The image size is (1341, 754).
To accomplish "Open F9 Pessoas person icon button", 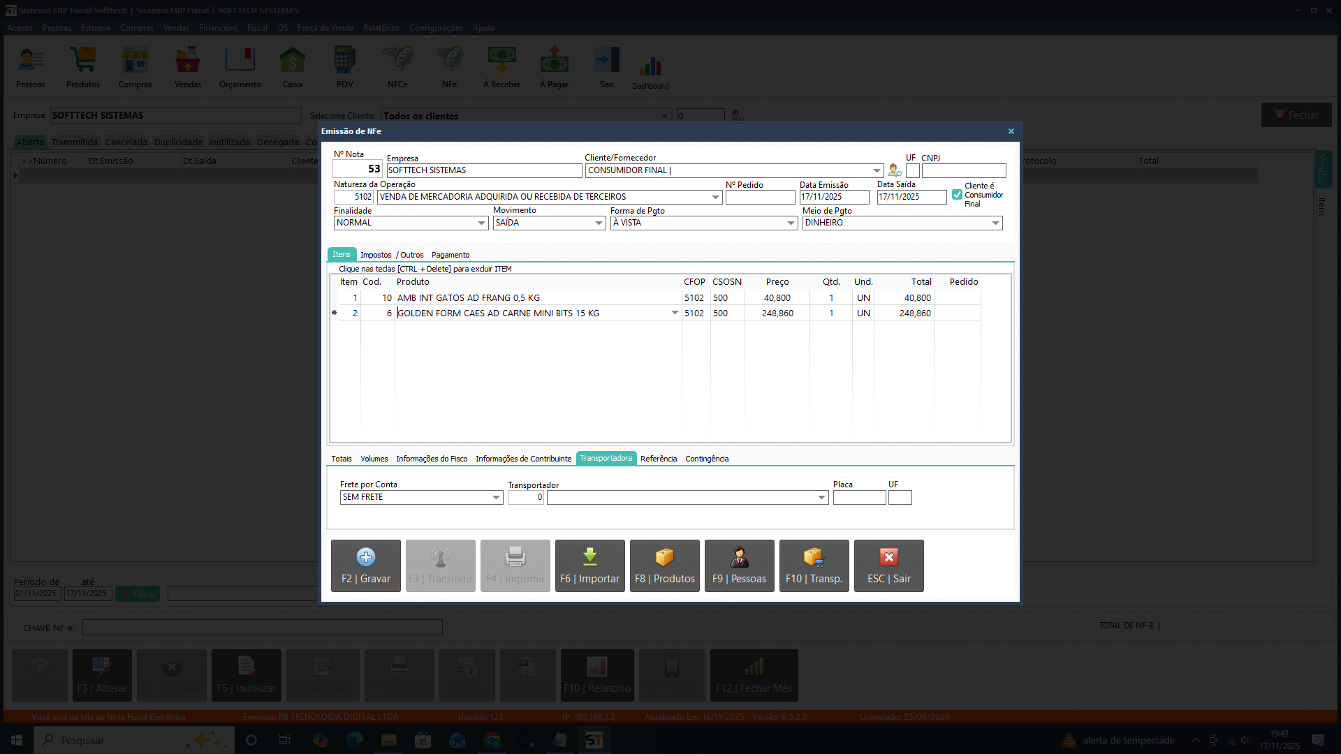I will [x=739, y=565].
